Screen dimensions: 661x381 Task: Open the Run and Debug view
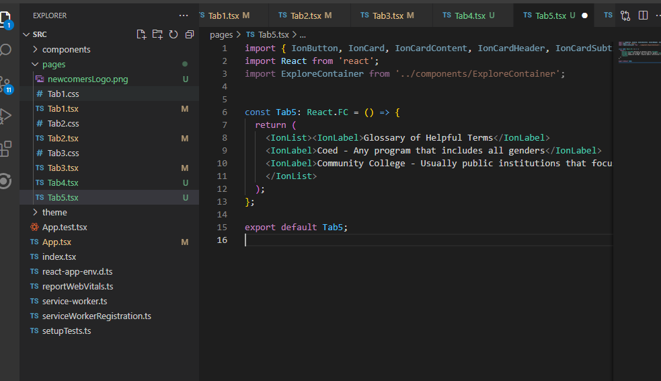[x=5, y=116]
